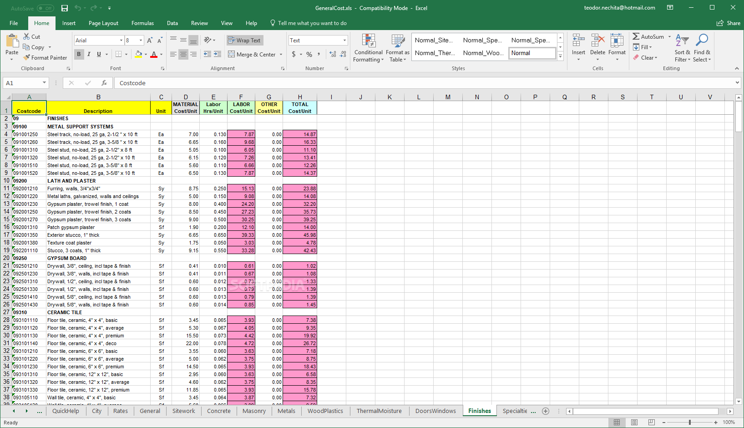
Task: Click the Align Left icon
Action: point(173,54)
